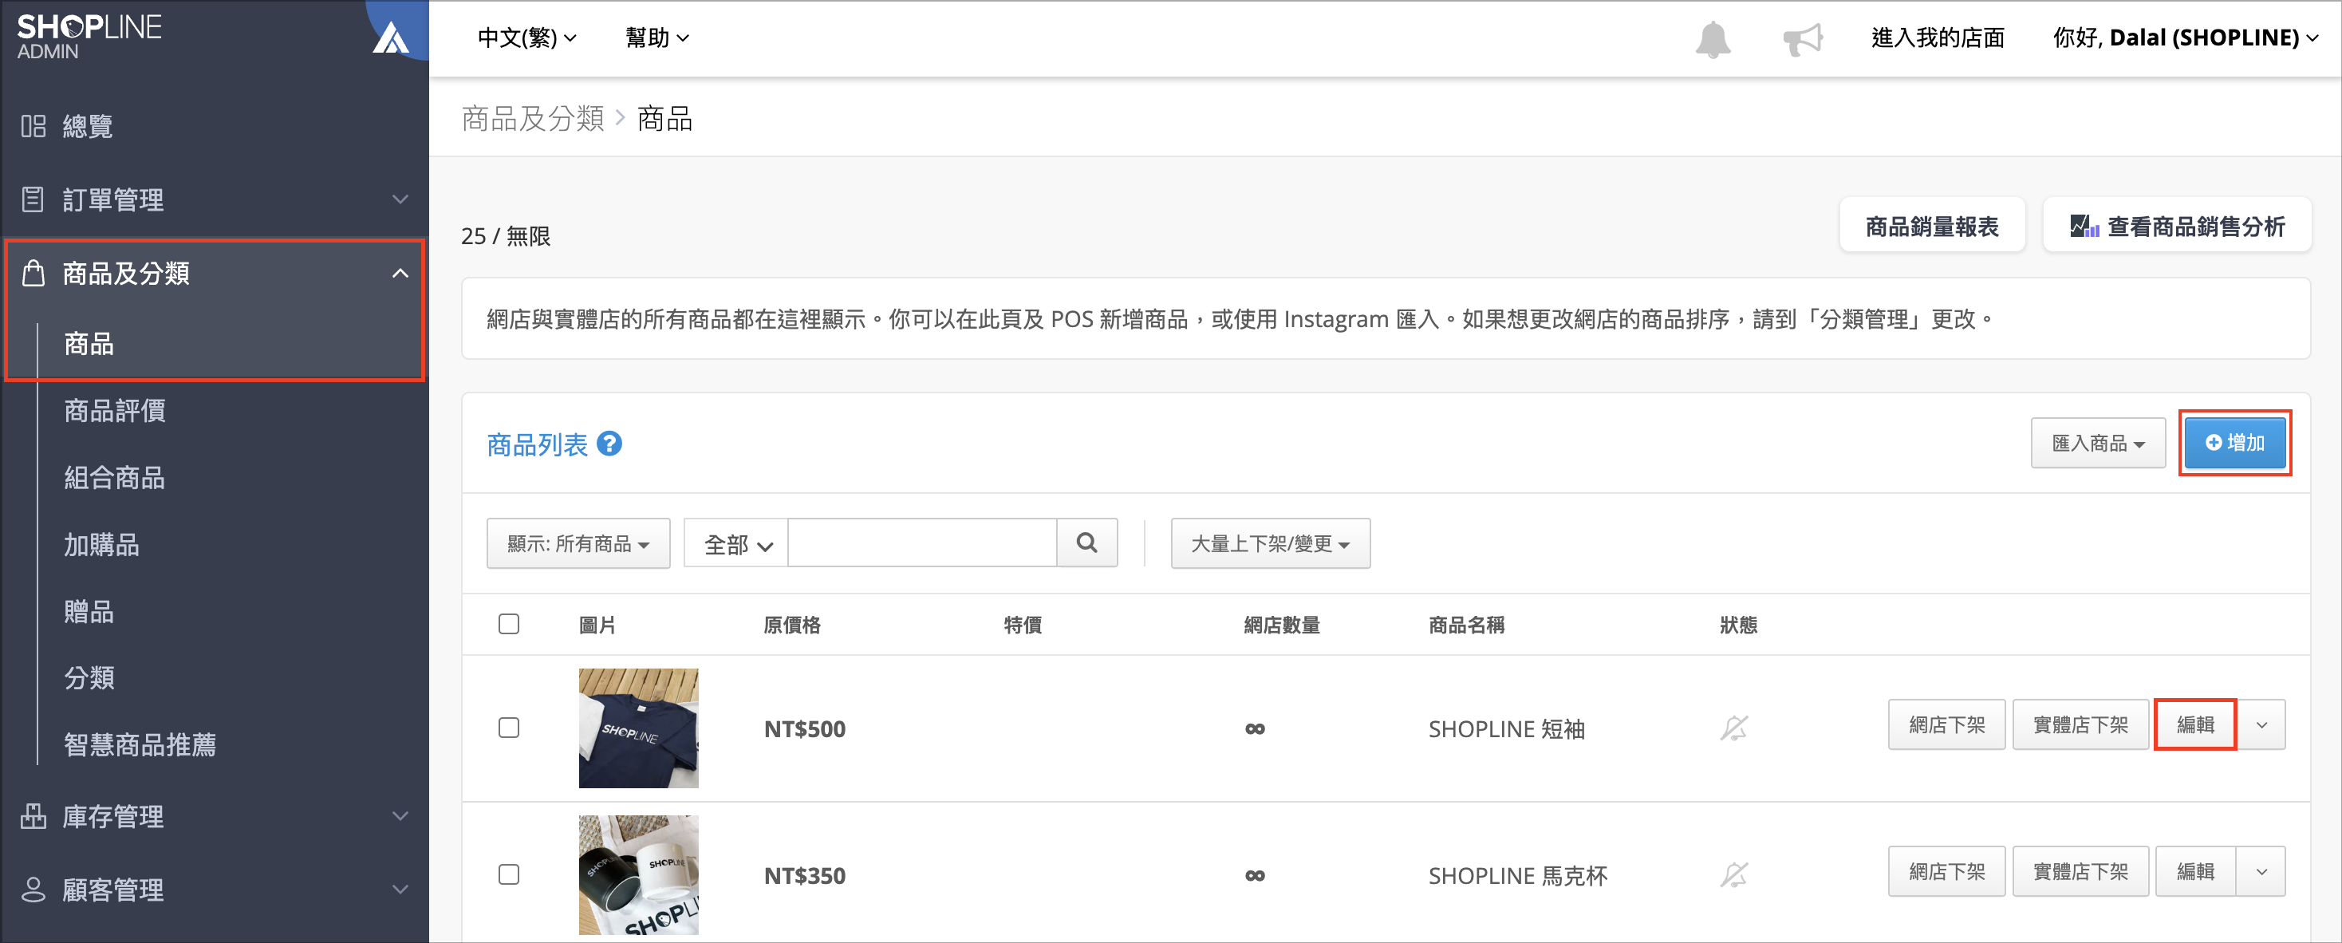Click the chart icon on 查看商品銷售分析
This screenshot has width=2342, height=943.
(x=2084, y=226)
